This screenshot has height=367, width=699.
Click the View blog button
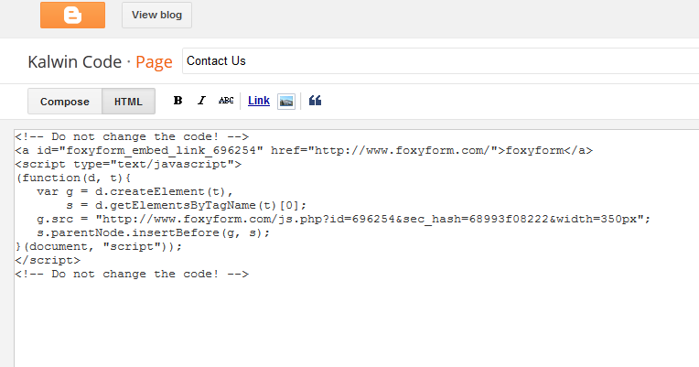pyautogui.click(x=156, y=15)
